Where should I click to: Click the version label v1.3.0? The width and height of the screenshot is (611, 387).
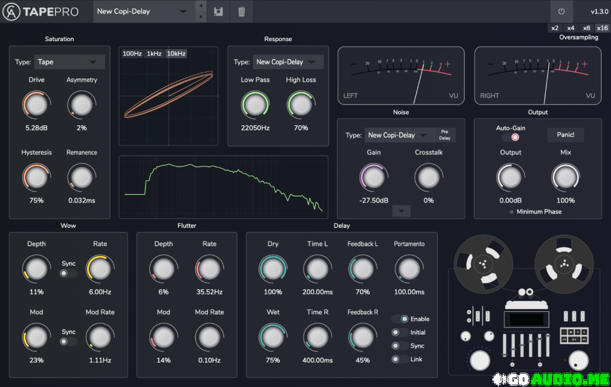tap(599, 11)
